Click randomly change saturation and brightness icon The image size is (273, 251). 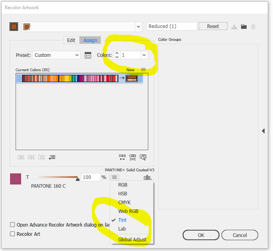[x=133, y=157]
